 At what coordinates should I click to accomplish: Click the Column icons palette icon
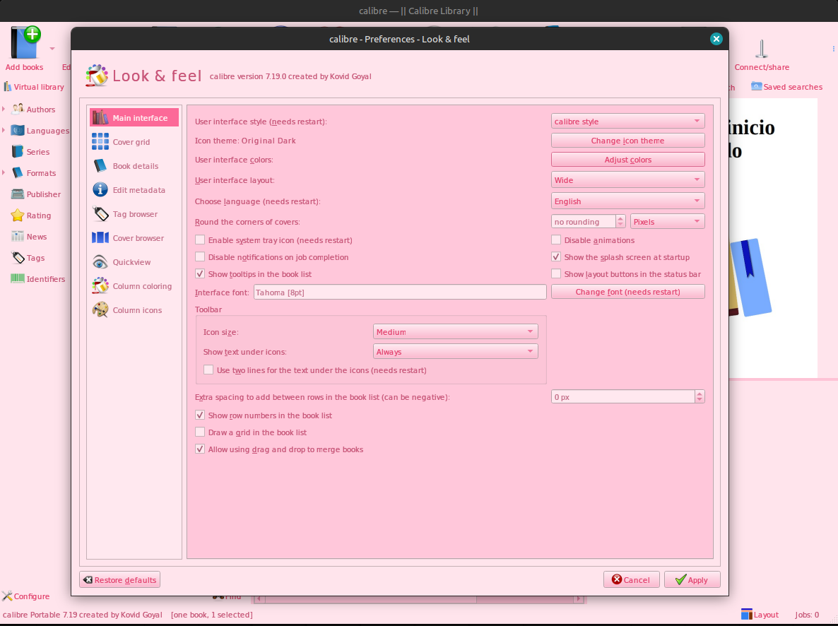pos(100,310)
